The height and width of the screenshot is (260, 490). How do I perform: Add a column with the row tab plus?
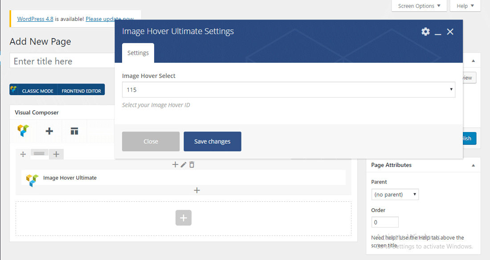(x=56, y=154)
